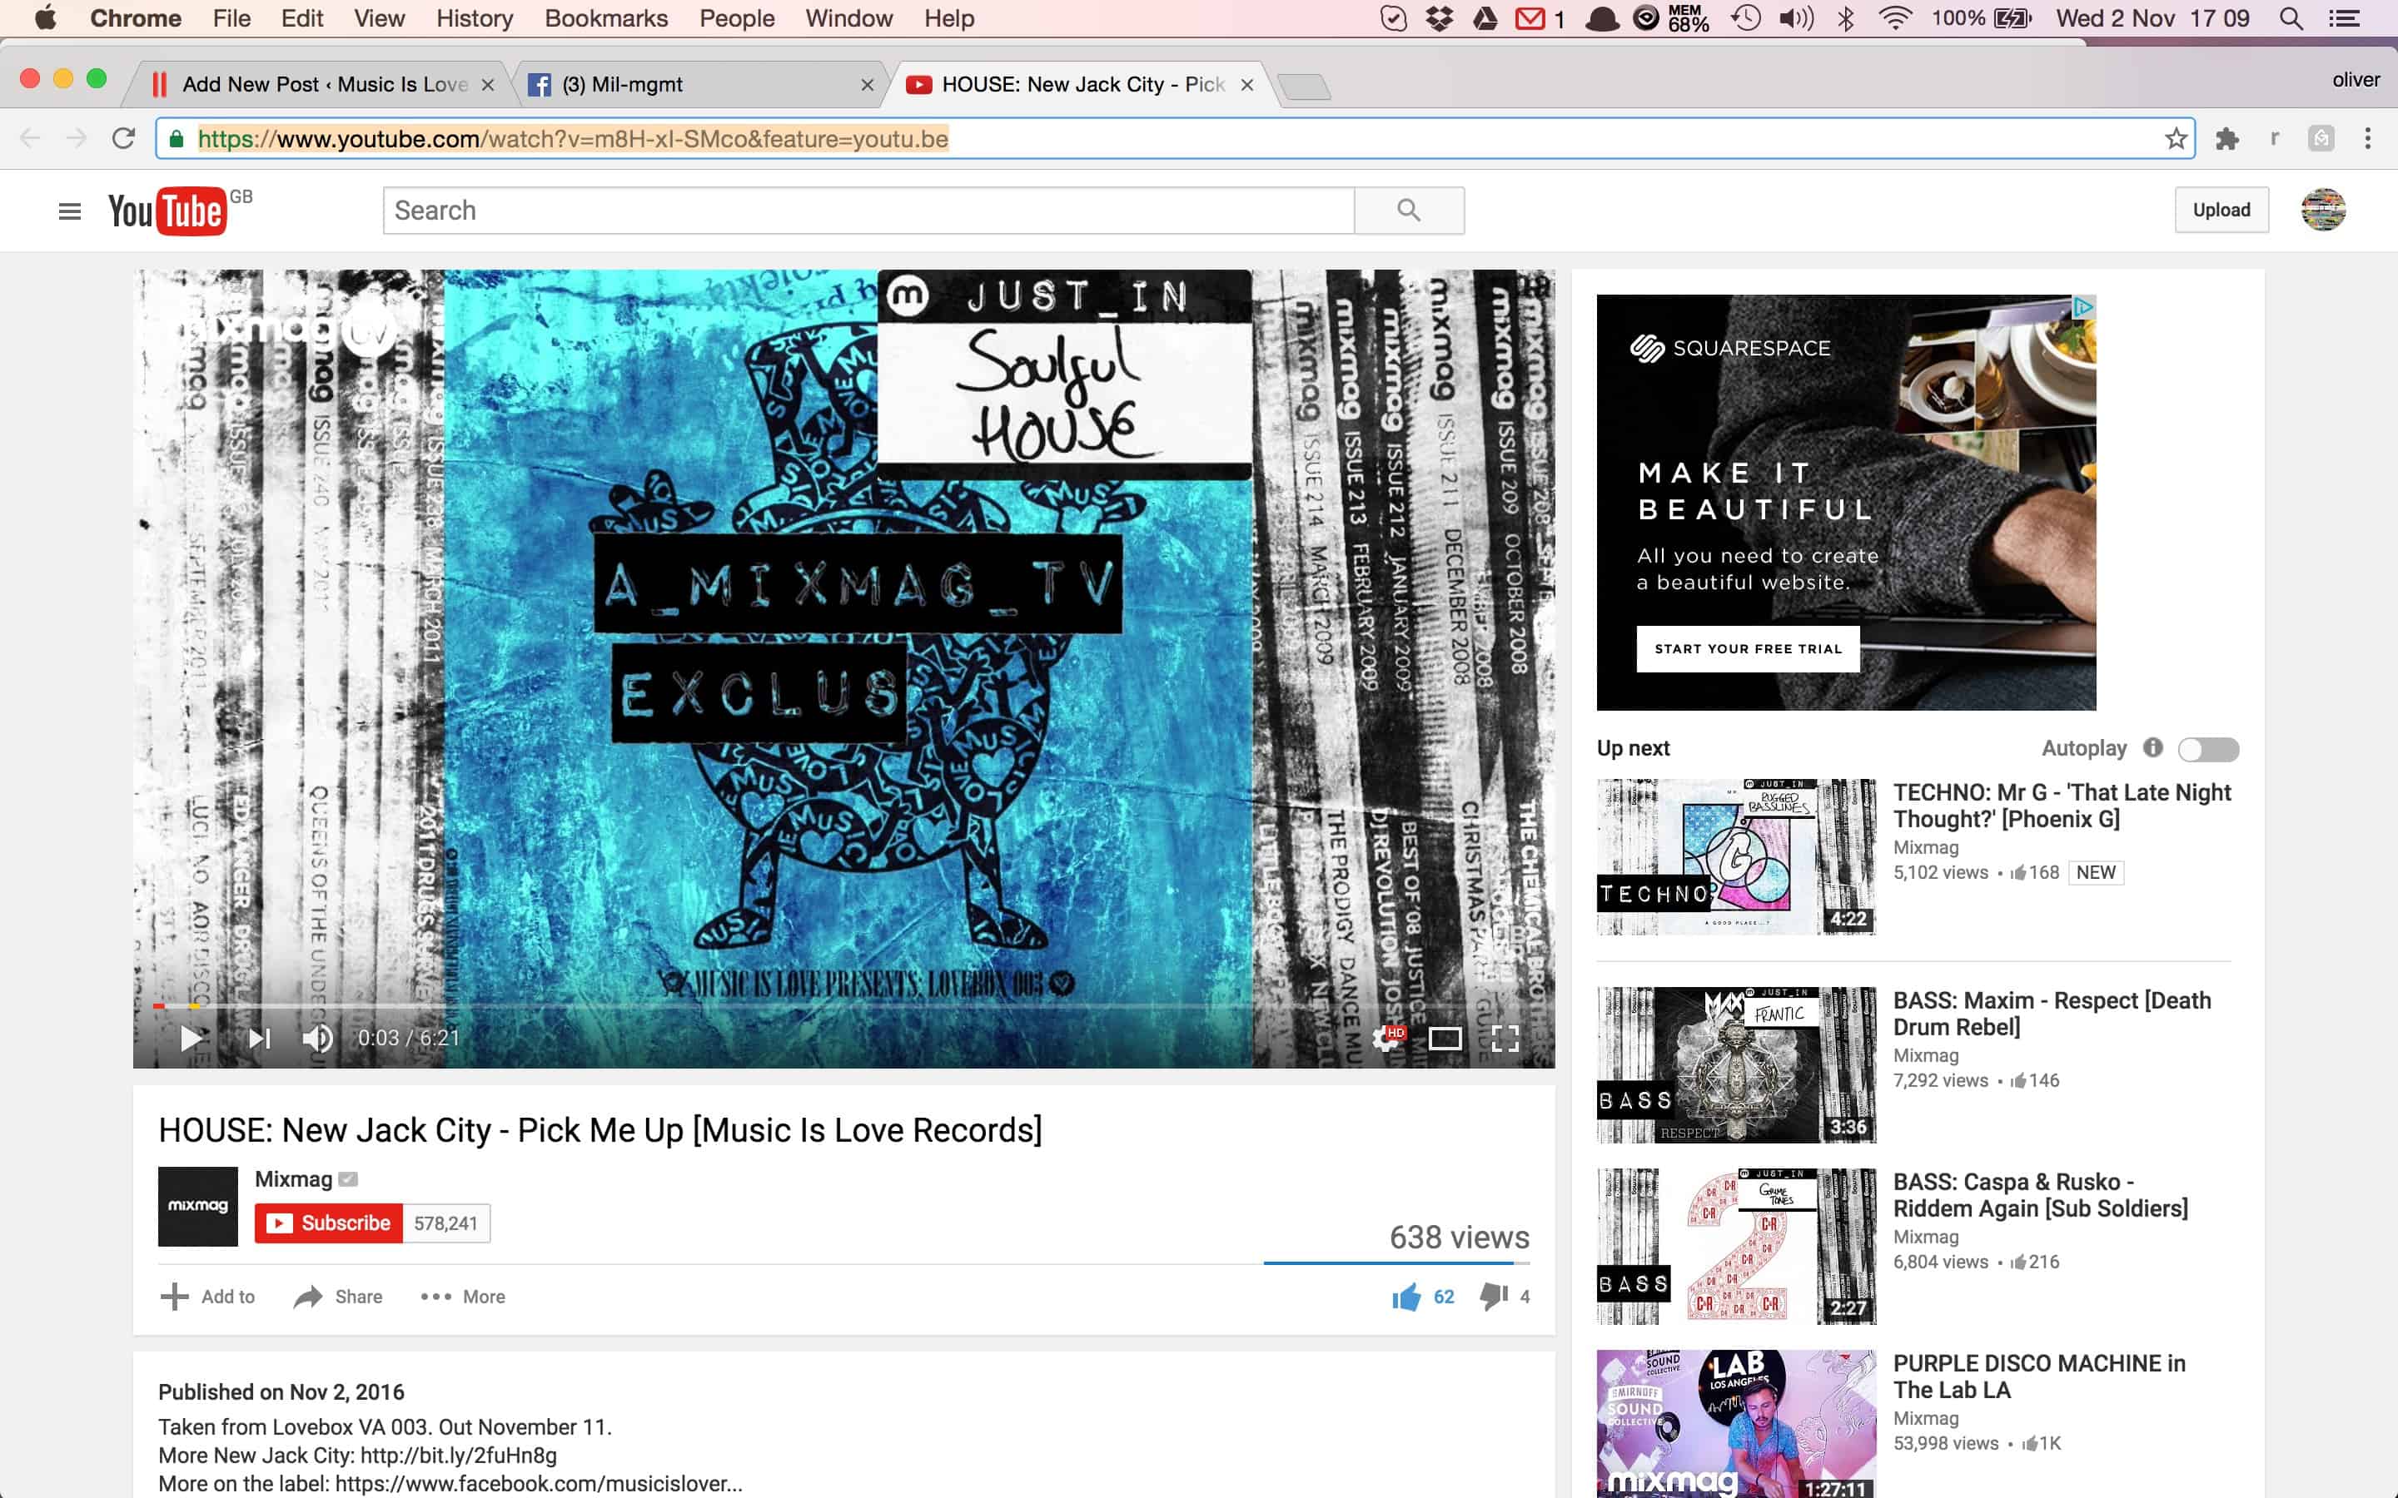Open the Share options
This screenshot has height=1498, width=2398.
[x=338, y=1297]
